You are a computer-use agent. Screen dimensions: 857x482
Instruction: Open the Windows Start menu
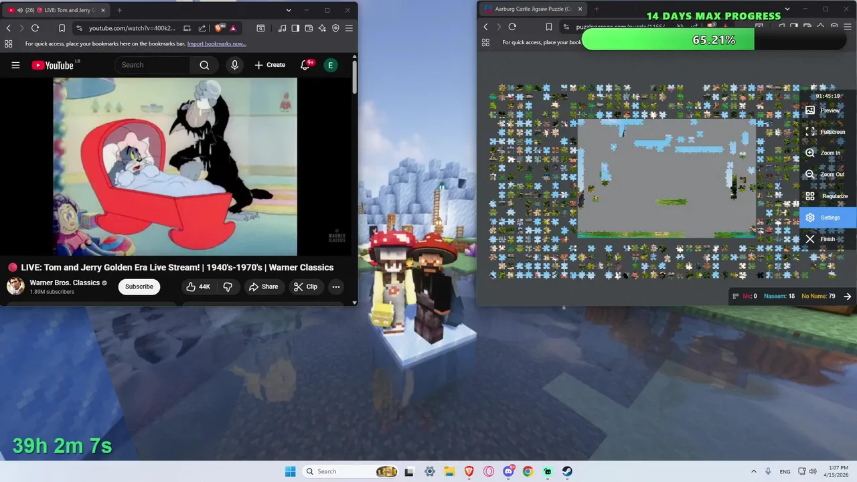pyautogui.click(x=290, y=471)
